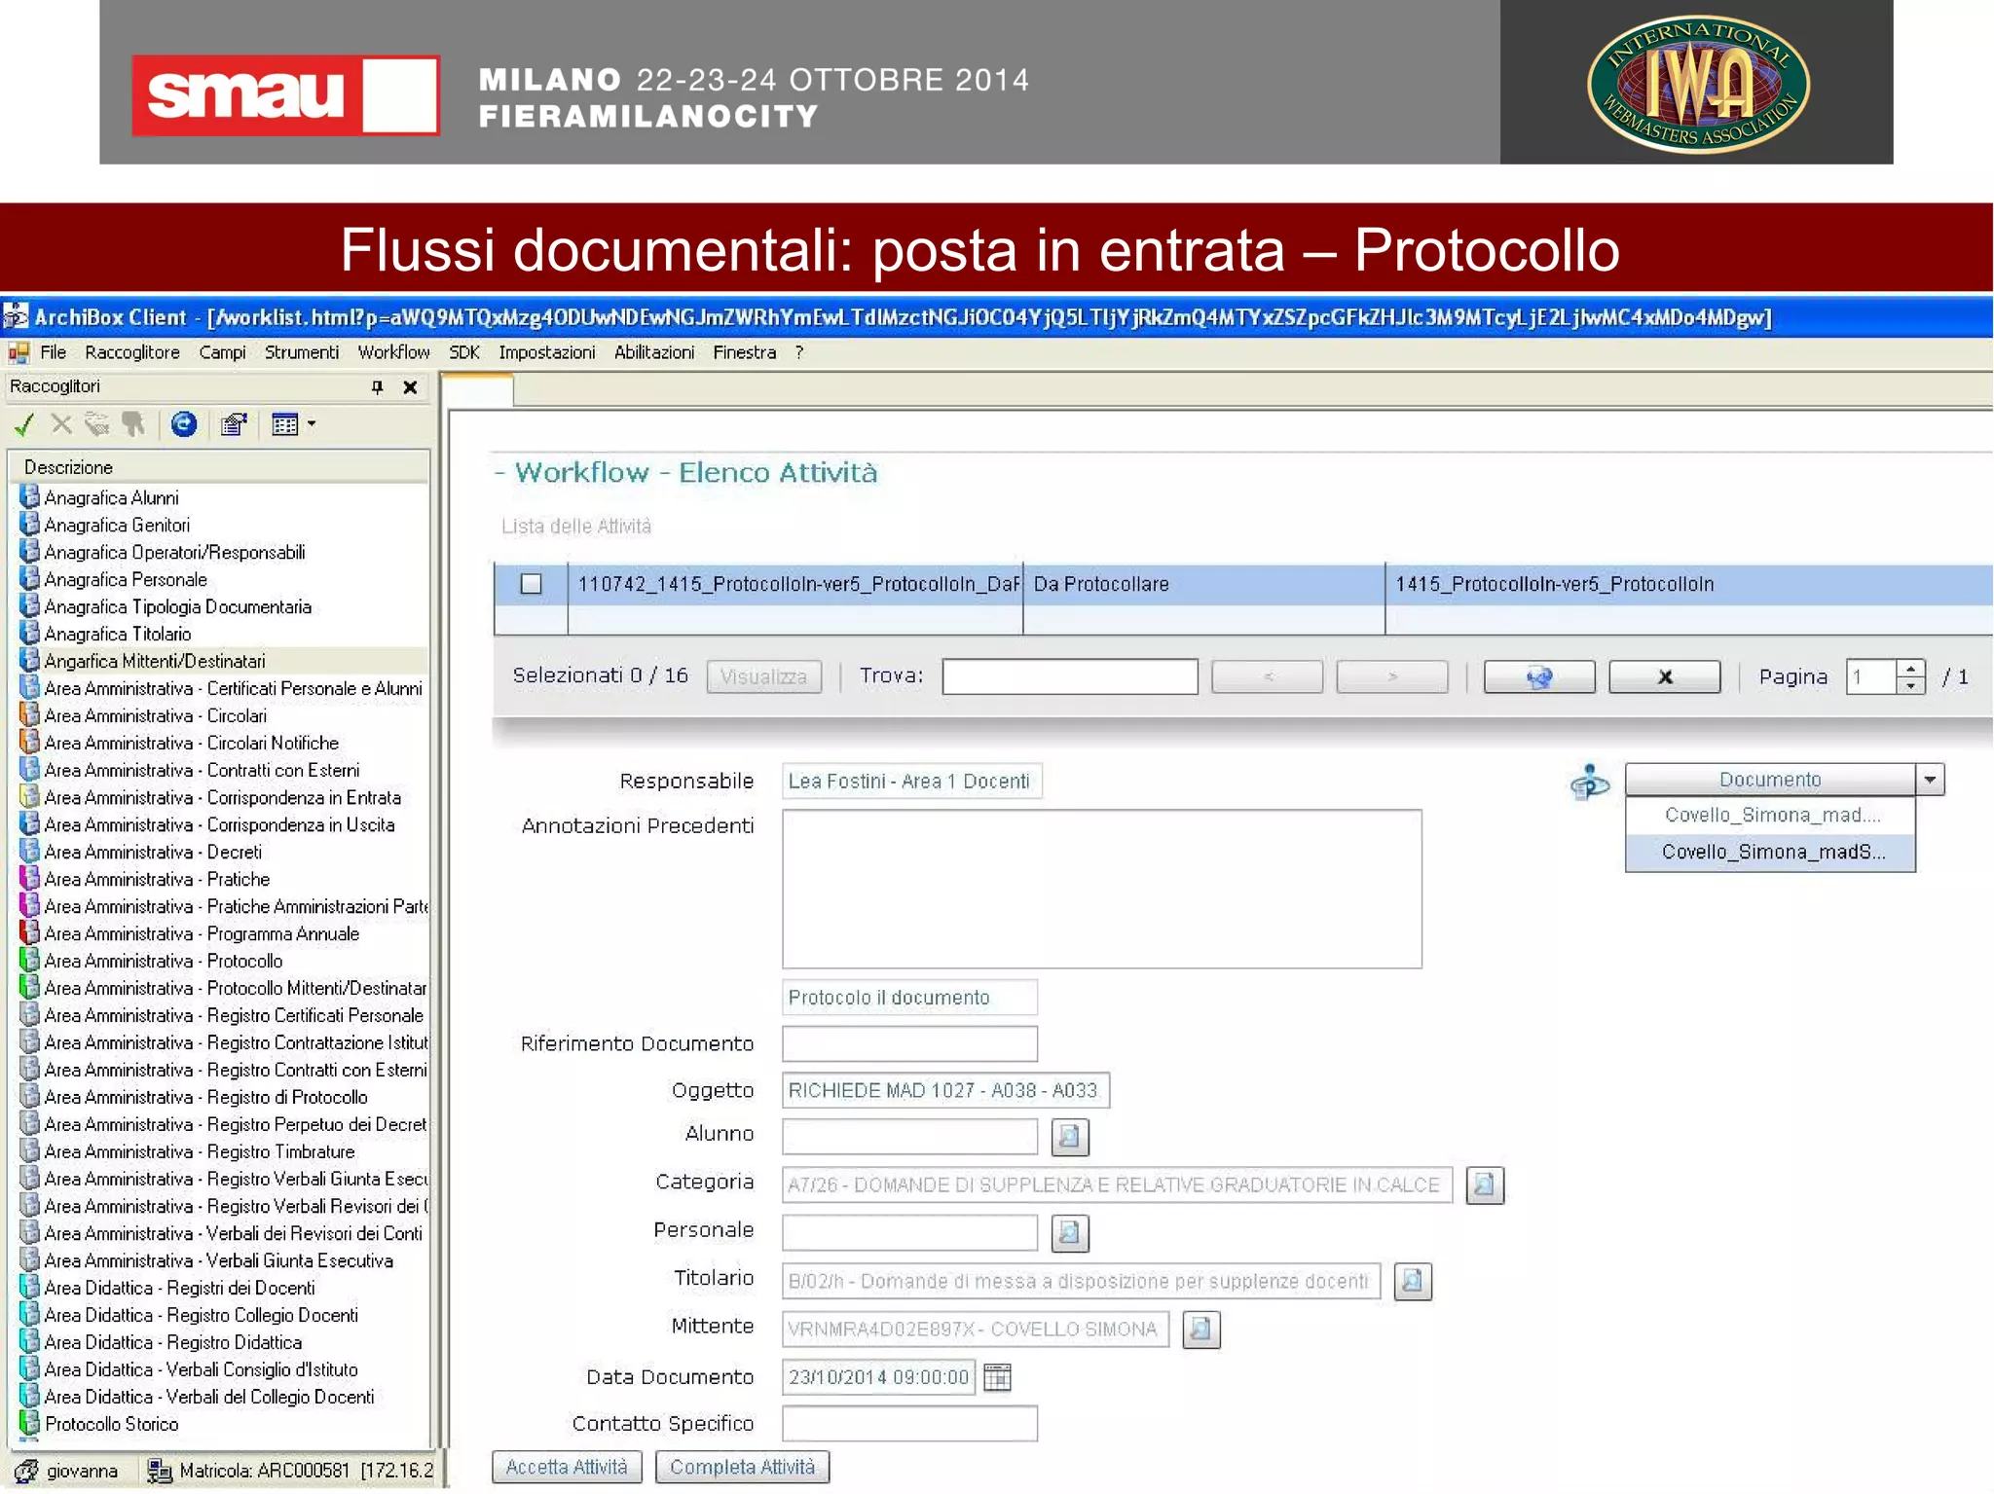Open the ? help menu
Viewport: 1994px width, 1494px height.
click(x=799, y=352)
